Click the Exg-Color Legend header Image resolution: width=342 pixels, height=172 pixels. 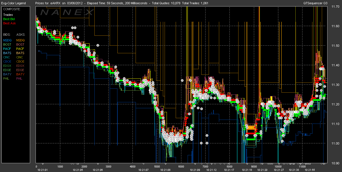(13, 3)
